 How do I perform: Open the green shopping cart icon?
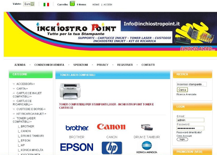click(x=72, y=4)
